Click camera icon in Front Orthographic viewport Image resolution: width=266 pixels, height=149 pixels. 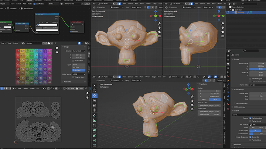tap(159, 32)
